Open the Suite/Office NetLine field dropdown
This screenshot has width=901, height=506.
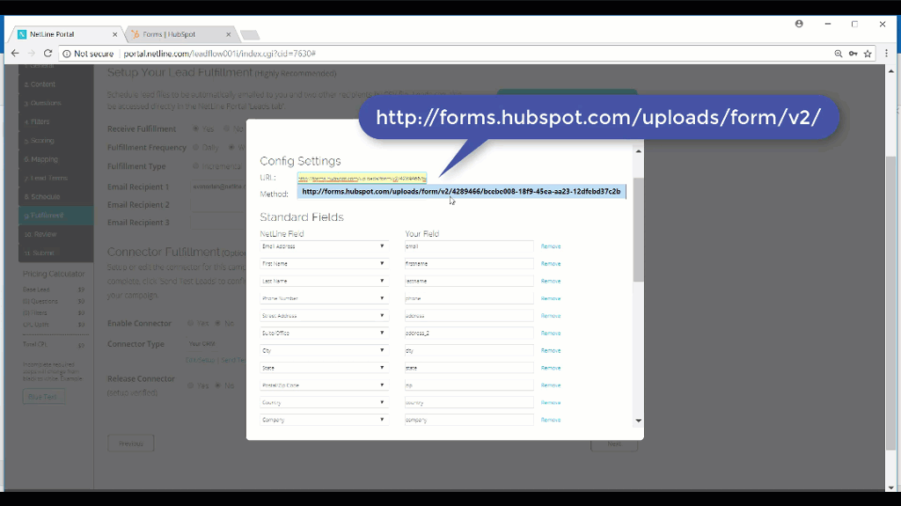point(324,333)
